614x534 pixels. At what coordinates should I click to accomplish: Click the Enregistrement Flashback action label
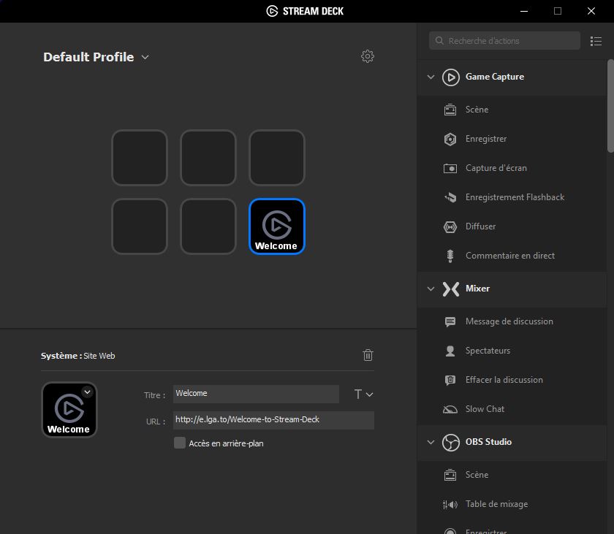tap(515, 197)
